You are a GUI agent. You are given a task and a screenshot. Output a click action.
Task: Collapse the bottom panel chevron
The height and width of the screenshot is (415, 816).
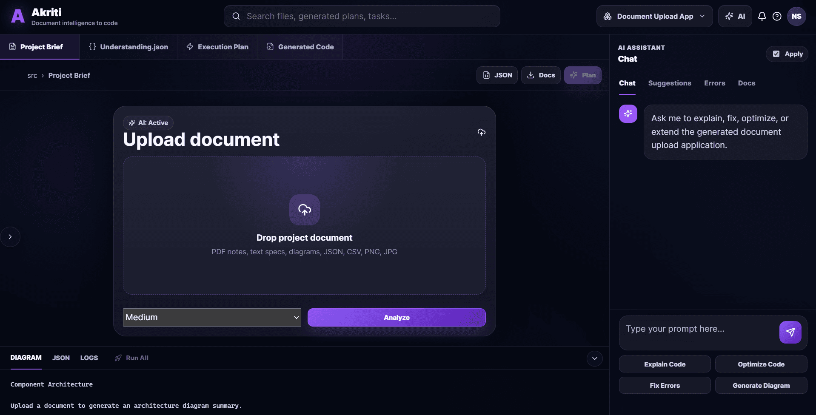tap(594, 358)
